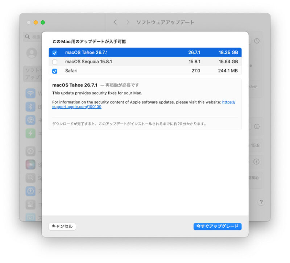Click the search field in background window
Image resolution: width=290 pixels, height=263 pixels.
pyautogui.click(x=33, y=37)
